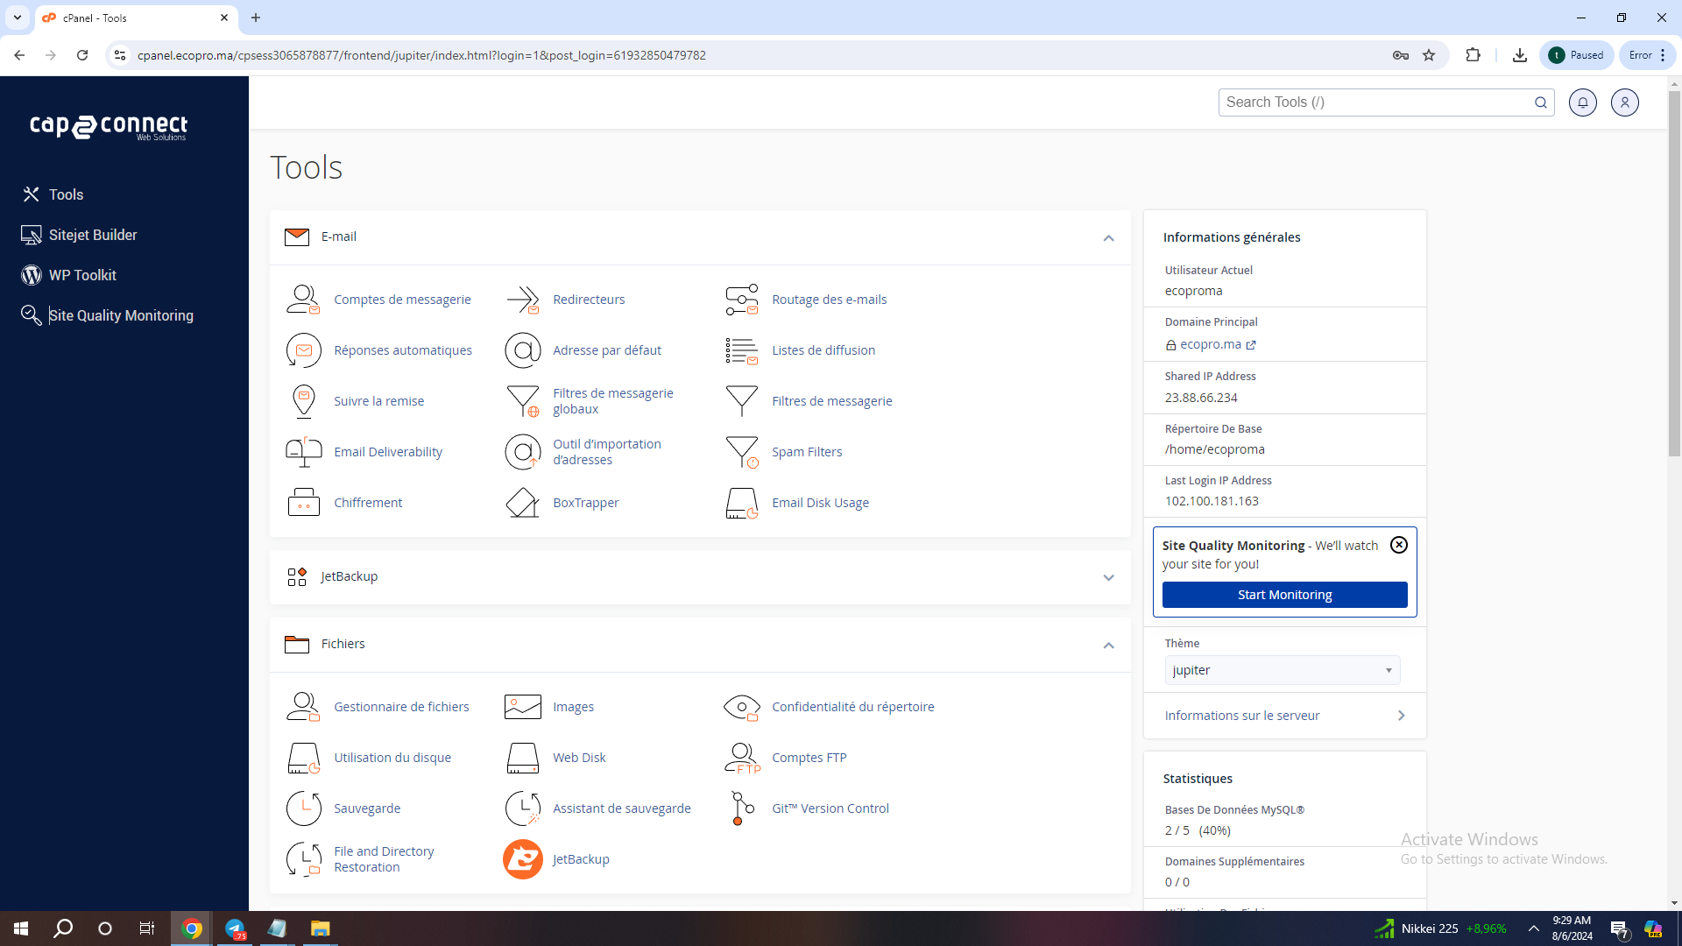1682x946 pixels.
Task: Collapse the E-mail section
Action: pos(1106,236)
